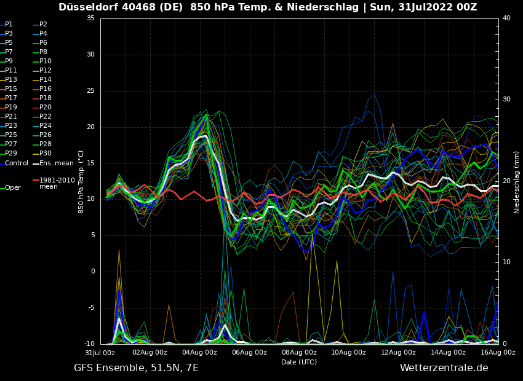Select legend entry P10
Viewport: 523px width, 381px height.
(x=46, y=61)
